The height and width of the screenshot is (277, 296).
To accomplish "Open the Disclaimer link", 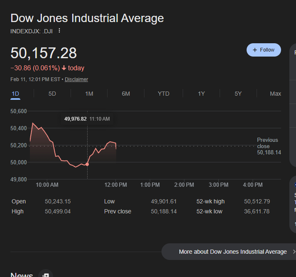I will 76,79.
